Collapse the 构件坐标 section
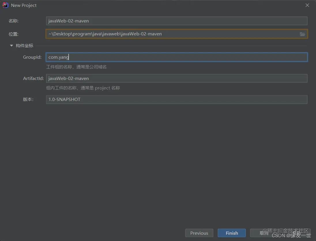The width and height of the screenshot is (316, 241). pos(12,46)
